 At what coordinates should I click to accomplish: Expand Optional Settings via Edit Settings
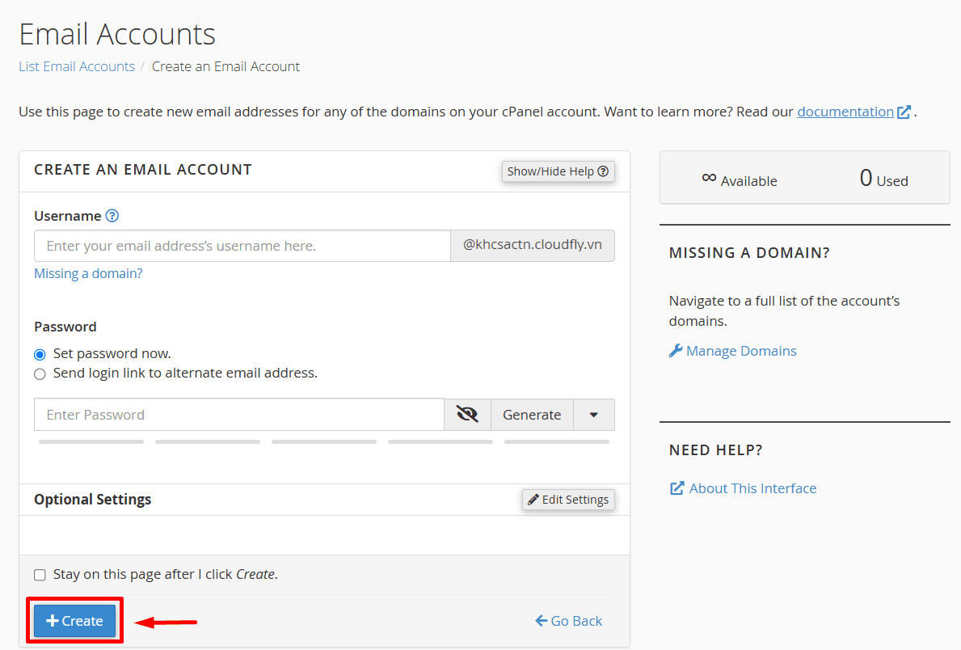[x=568, y=499]
